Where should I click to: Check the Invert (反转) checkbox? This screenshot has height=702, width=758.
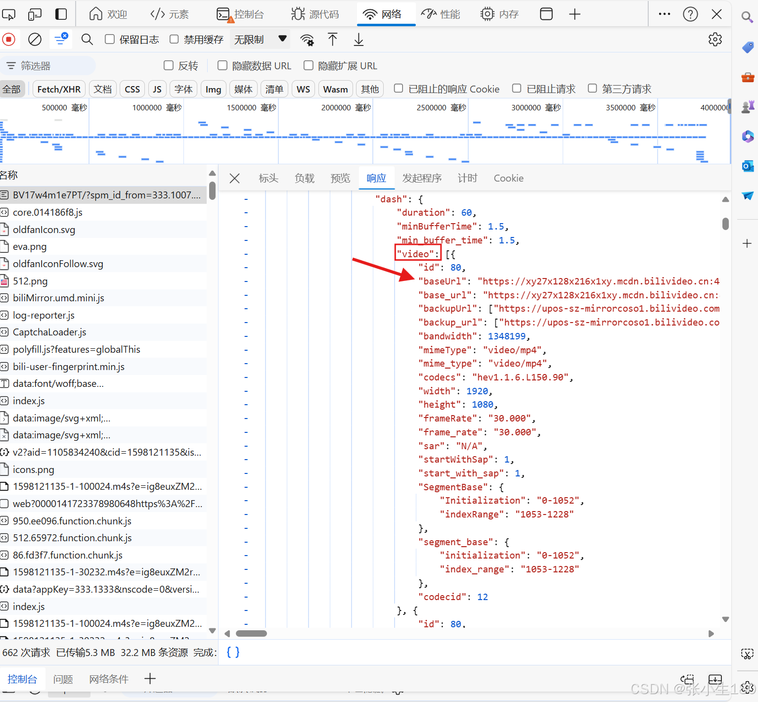click(x=169, y=65)
